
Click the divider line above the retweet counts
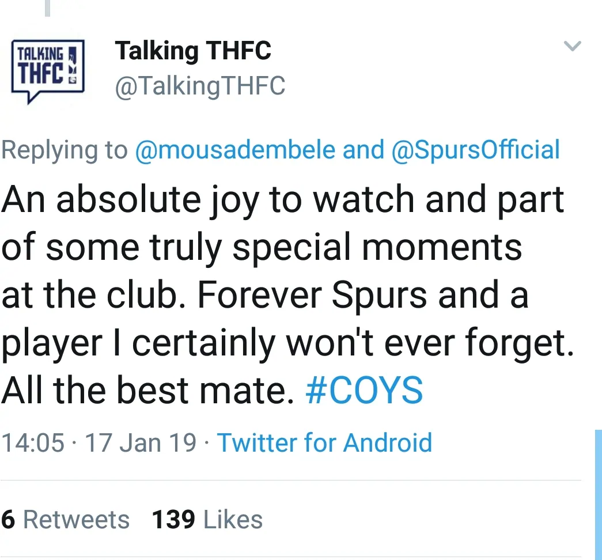tap(290, 480)
